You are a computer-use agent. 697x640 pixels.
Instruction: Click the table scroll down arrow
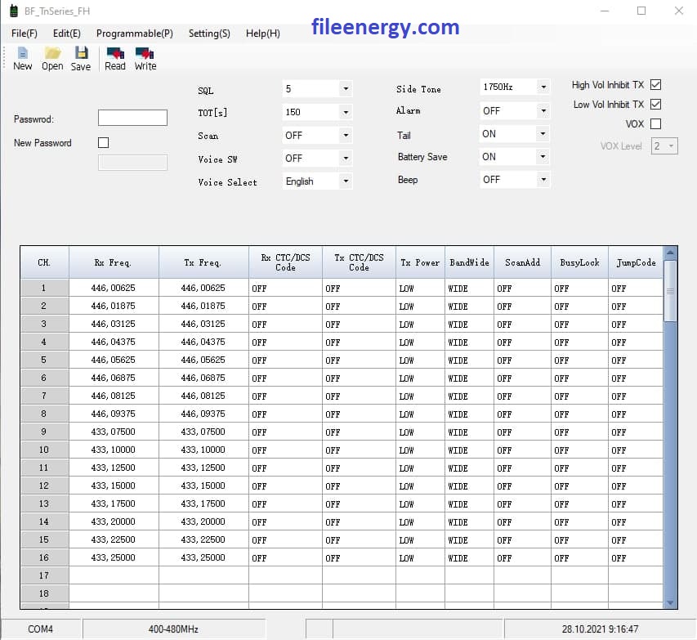click(x=670, y=602)
